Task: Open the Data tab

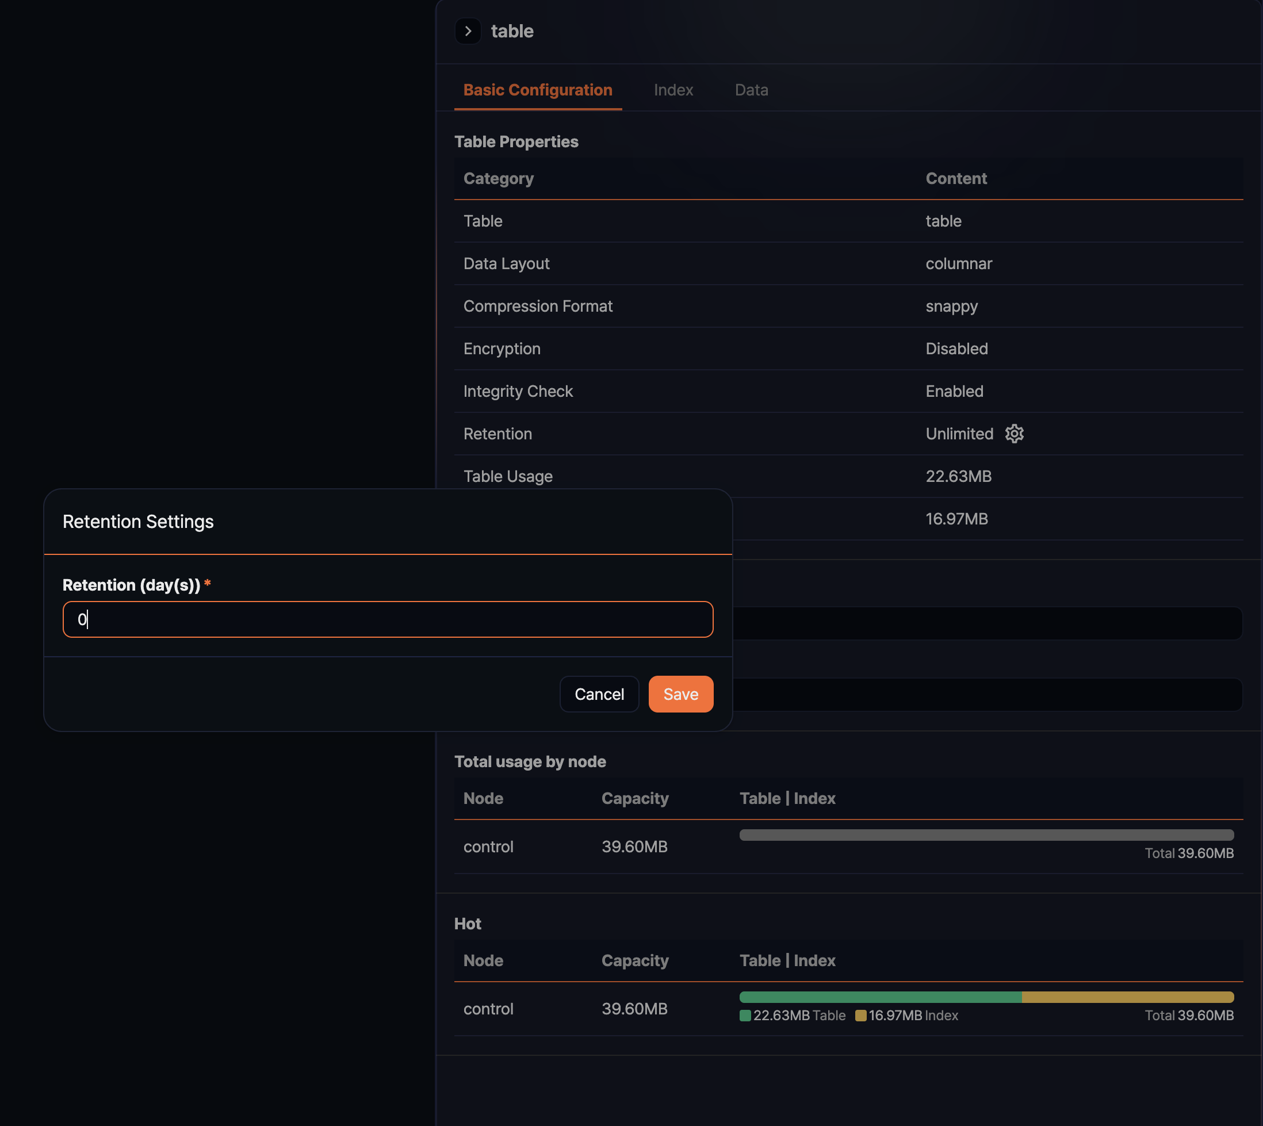Action: pos(751,90)
